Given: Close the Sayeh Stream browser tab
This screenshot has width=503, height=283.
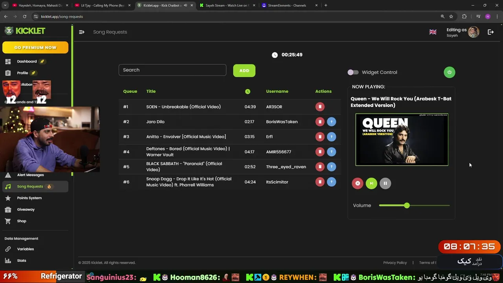Looking at the screenshot, I should pos(254,6).
